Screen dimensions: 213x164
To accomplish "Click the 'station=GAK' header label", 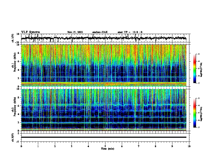I will pyautogui.click(x=100, y=32).
